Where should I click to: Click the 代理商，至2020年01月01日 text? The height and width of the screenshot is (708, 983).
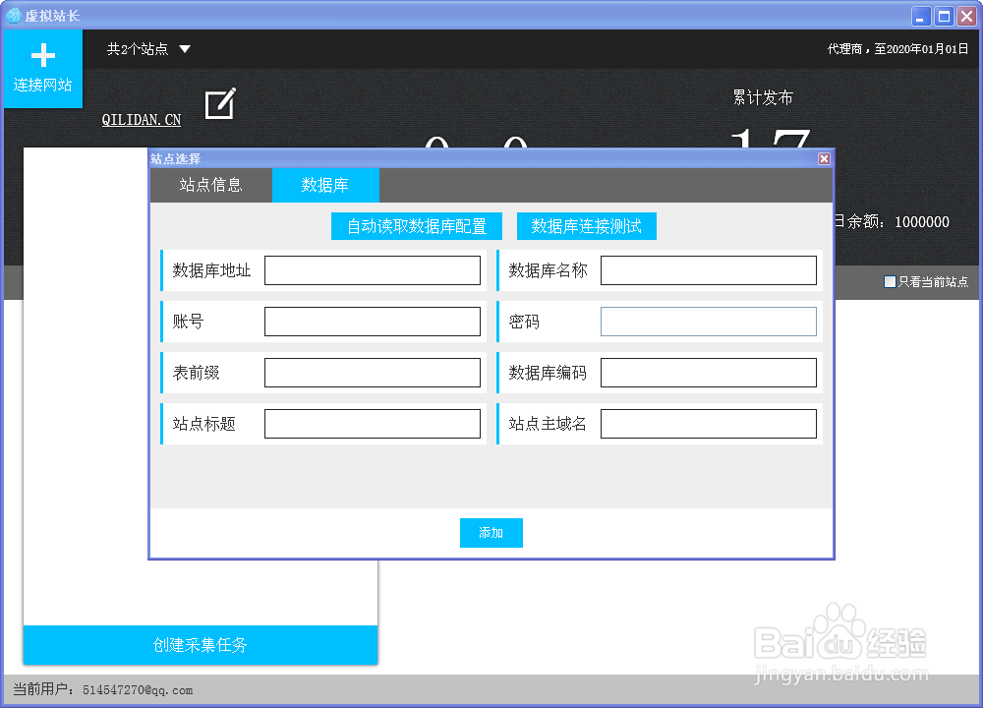(897, 49)
